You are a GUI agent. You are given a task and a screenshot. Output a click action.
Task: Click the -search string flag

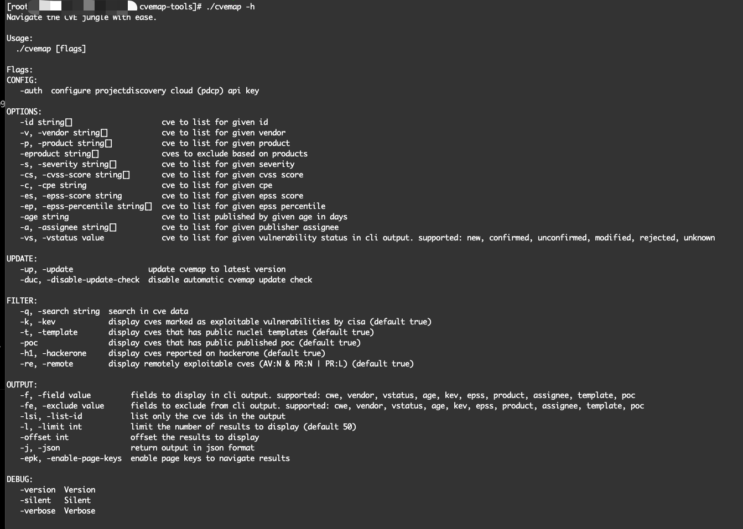(x=69, y=311)
